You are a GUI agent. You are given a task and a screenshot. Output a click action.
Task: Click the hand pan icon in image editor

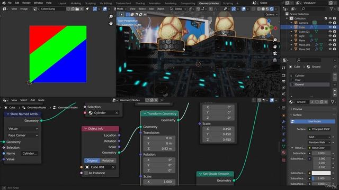(111, 23)
